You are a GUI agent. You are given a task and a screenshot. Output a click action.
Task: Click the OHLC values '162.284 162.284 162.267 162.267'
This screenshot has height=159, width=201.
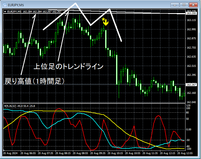42,12
